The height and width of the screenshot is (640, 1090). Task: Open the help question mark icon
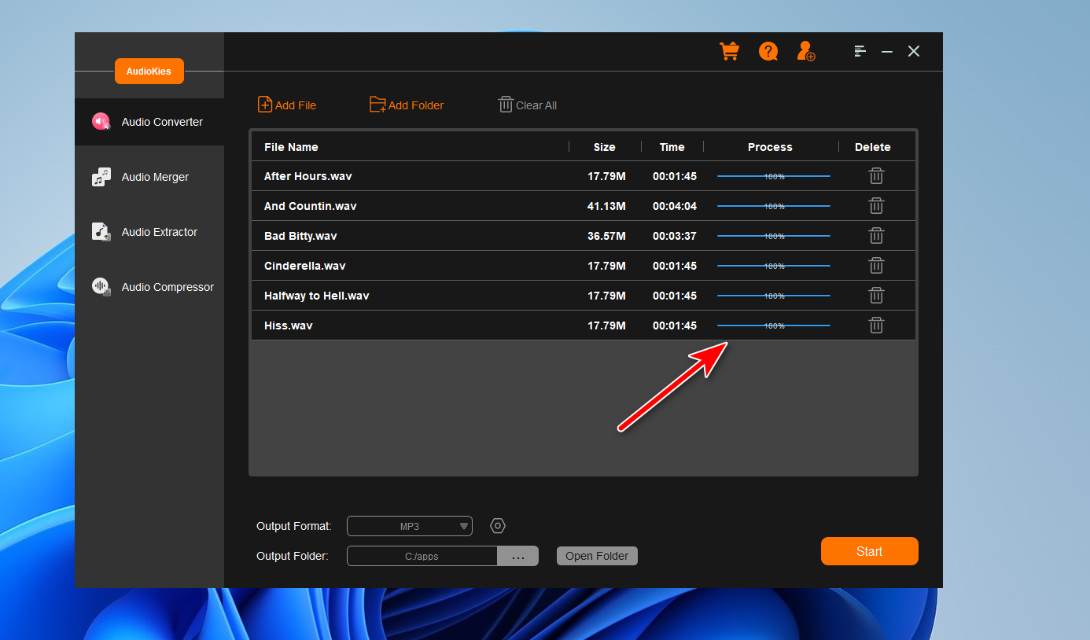(768, 51)
